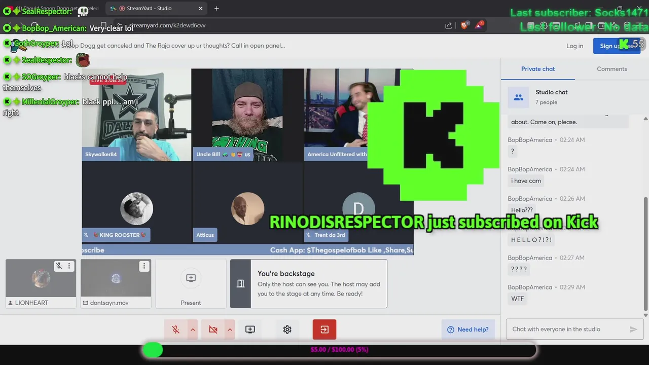Expand camera options arrow next to camera button
The height and width of the screenshot is (365, 649).
230,330
